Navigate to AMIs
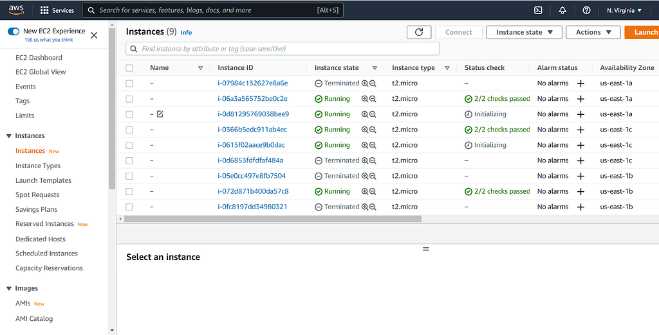The width and height of the screenshot is (659, 335). 23,303
